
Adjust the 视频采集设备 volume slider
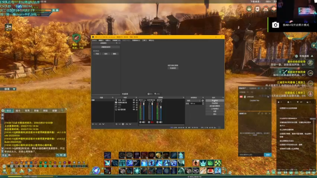tap(152, 111)
